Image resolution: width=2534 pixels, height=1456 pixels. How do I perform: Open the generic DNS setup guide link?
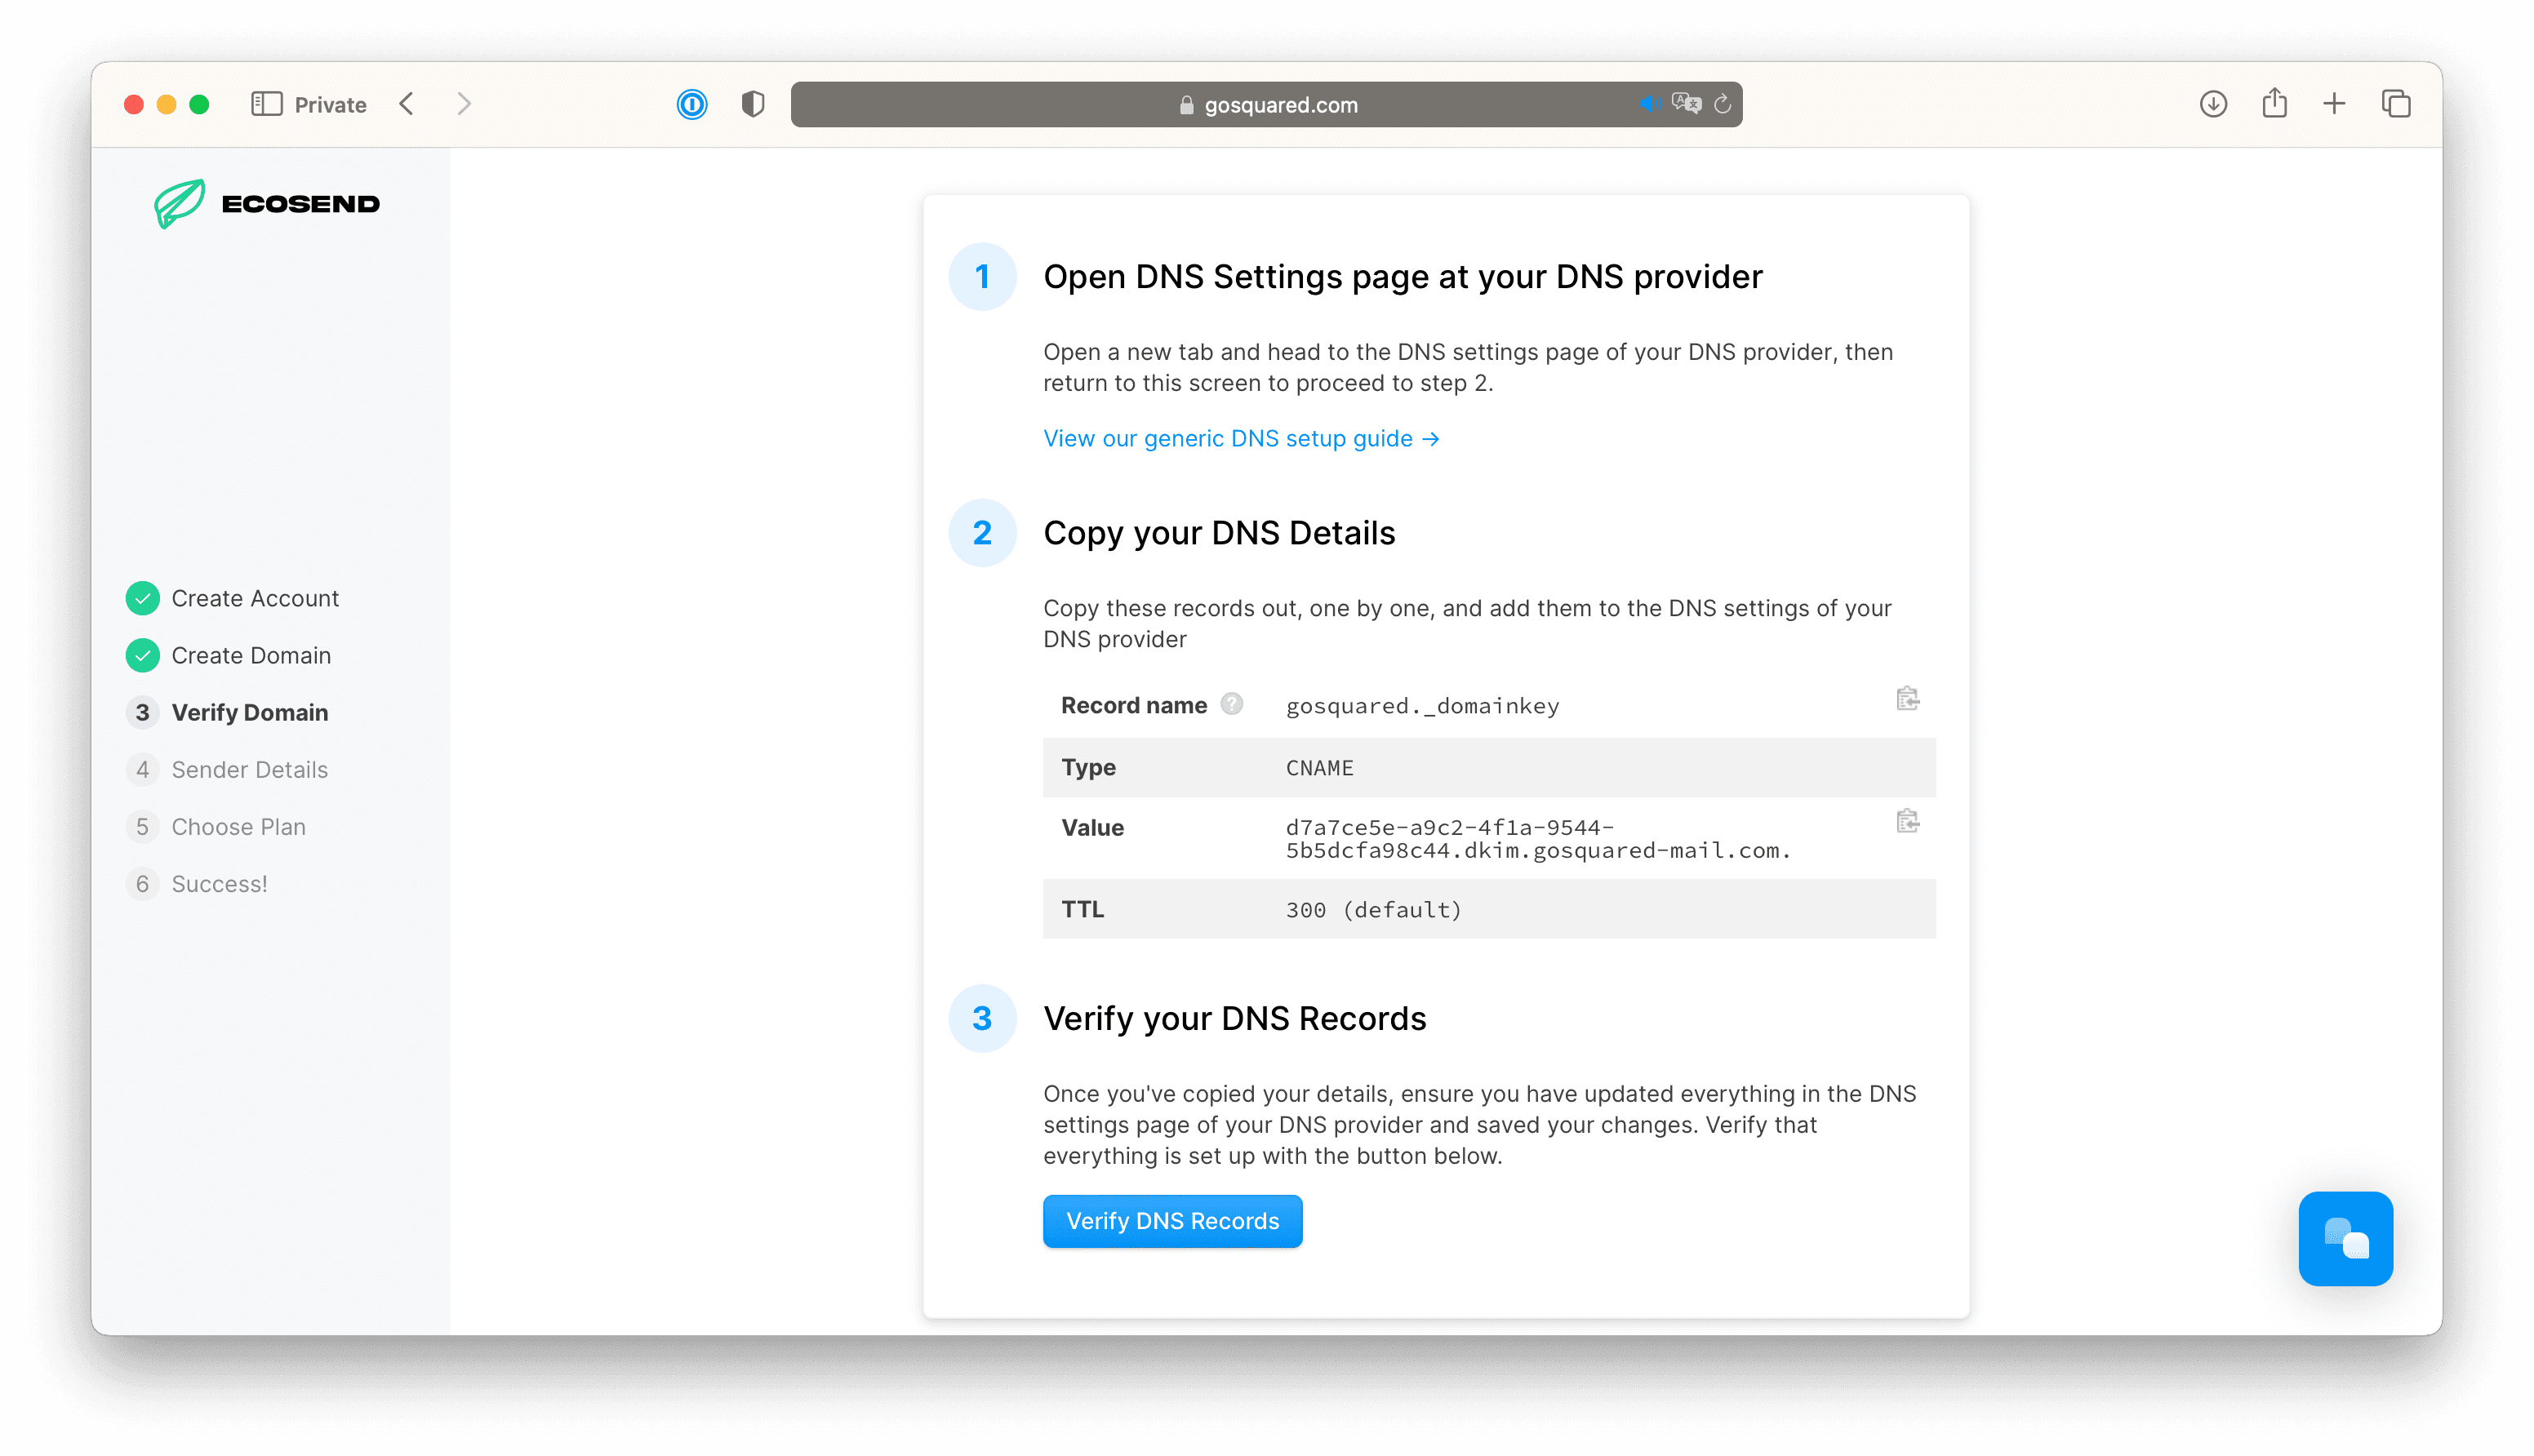point(1241,438)
